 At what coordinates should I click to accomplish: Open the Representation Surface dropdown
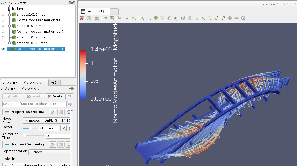click(49, 152)
